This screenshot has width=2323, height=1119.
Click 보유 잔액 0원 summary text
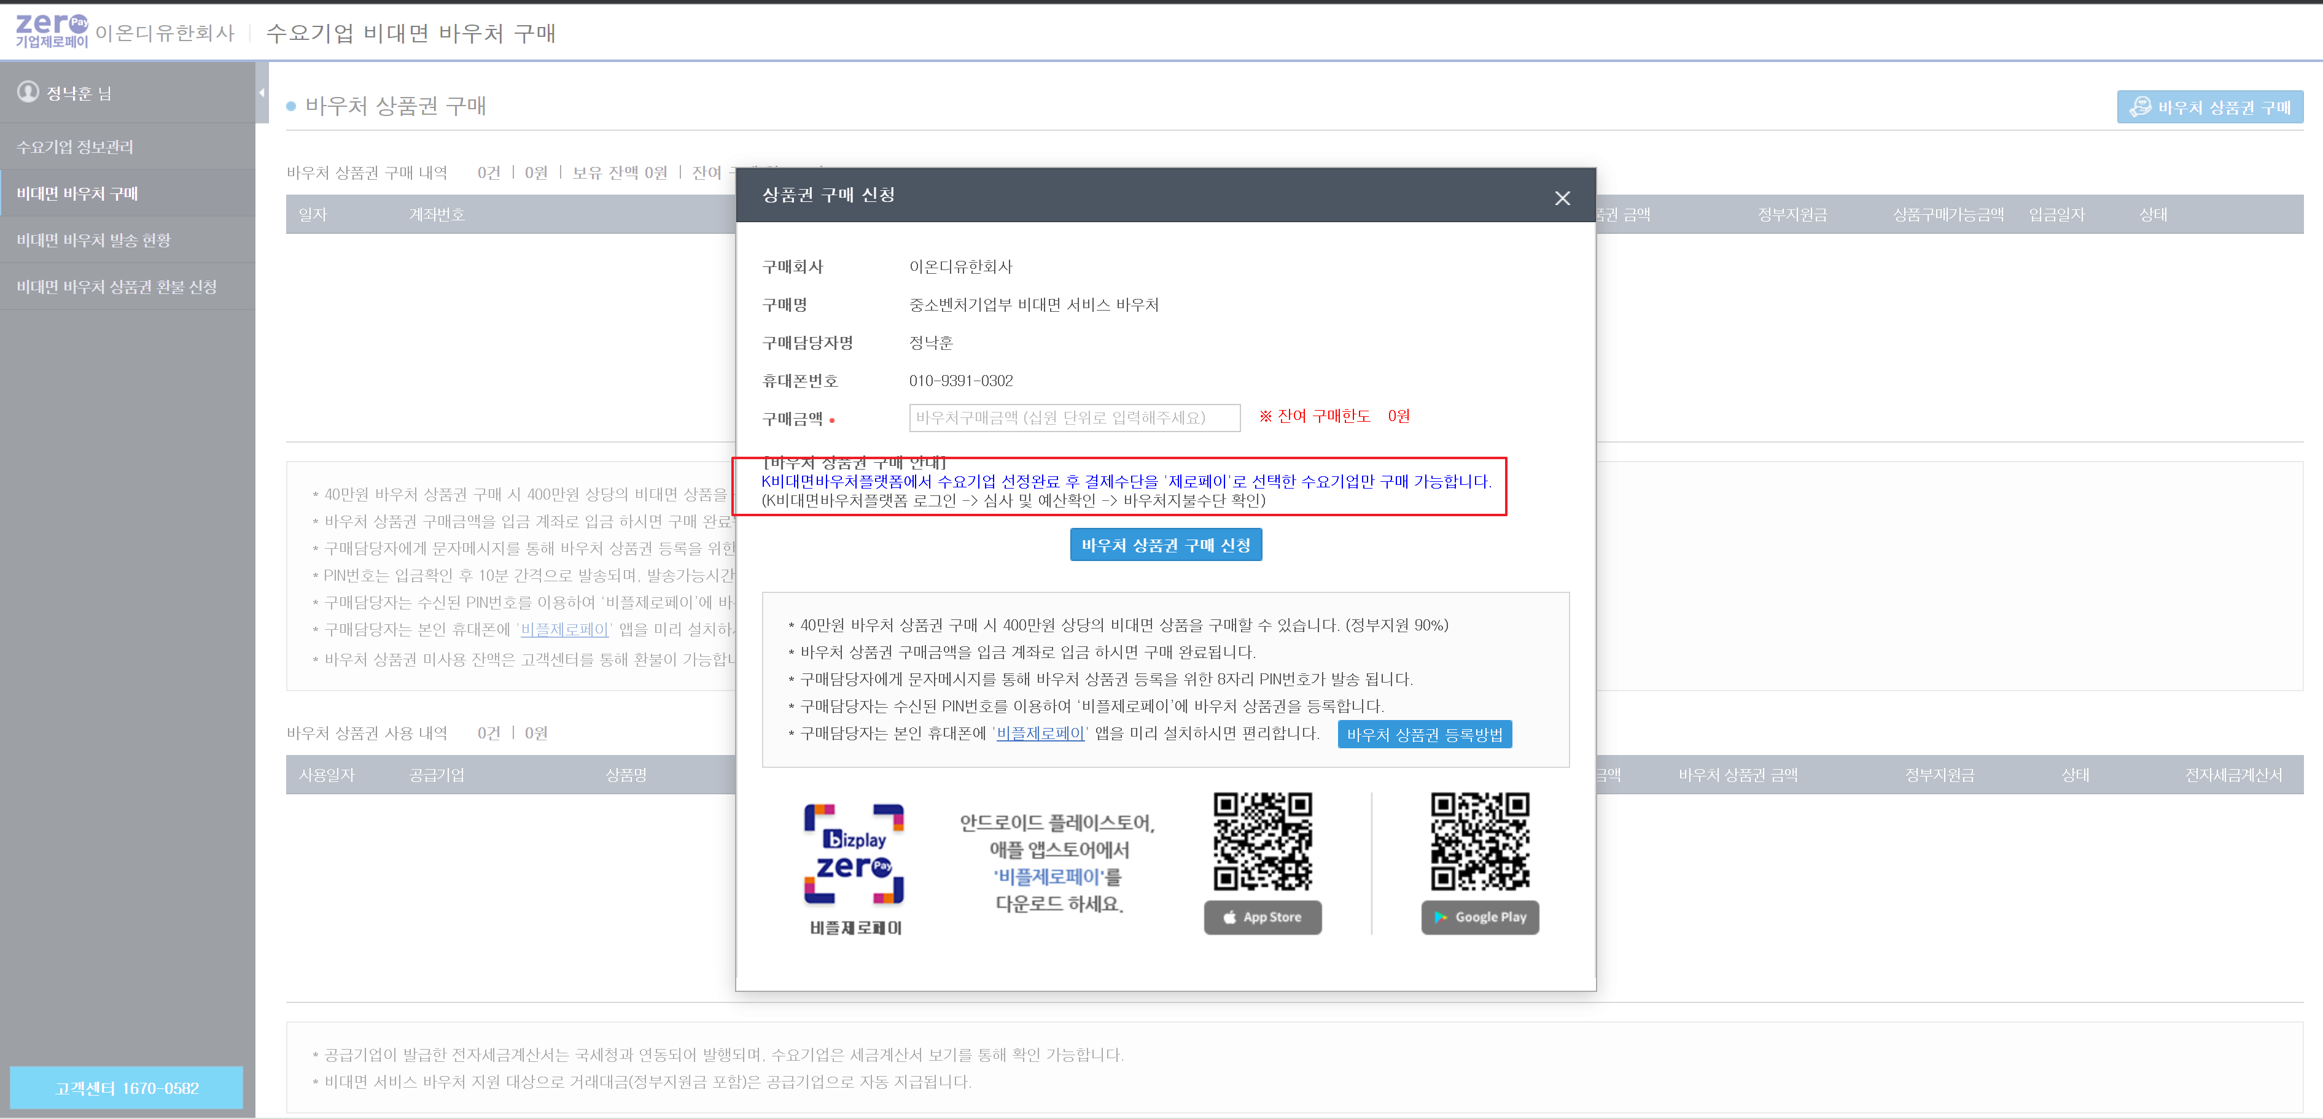tap(620, 172)
